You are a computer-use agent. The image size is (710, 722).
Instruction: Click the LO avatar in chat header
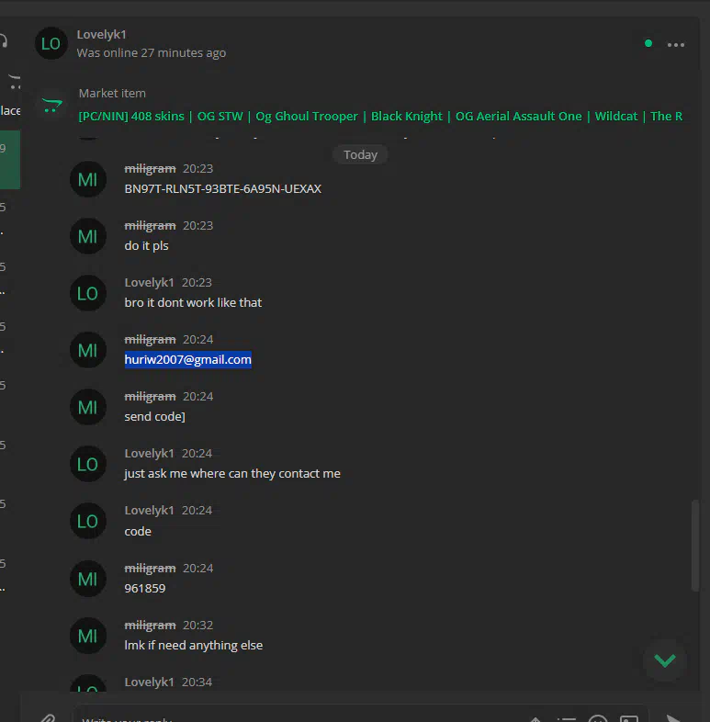51,43
